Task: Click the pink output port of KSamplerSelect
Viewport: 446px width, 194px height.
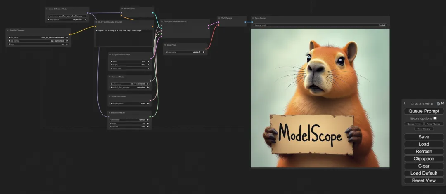Action: point(150,100)
